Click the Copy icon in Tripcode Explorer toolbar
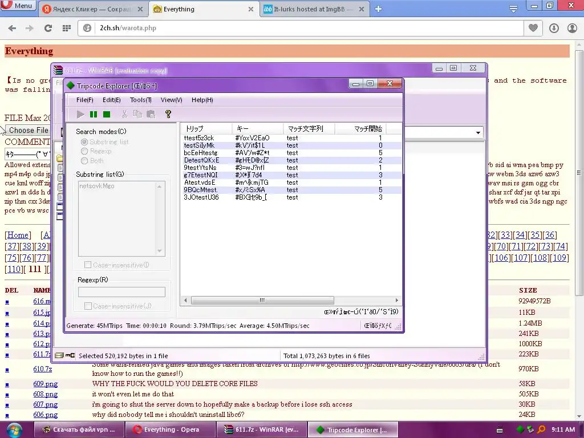 [137, 114]
